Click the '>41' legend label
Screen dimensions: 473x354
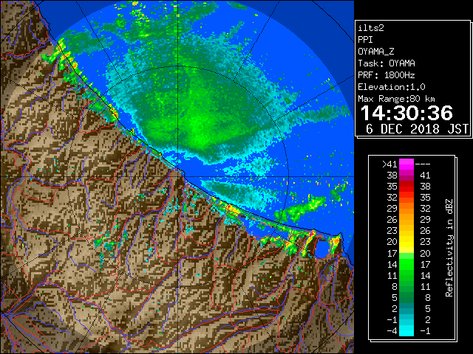click(389, 164)
